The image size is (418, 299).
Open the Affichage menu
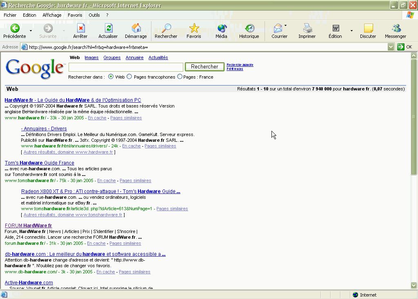pos(52,15)
